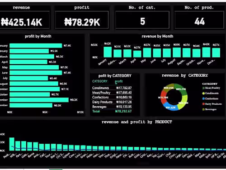Select the May bar in profit by Month
The height and width of the screenshot is (170, 226).
point(34,68)
